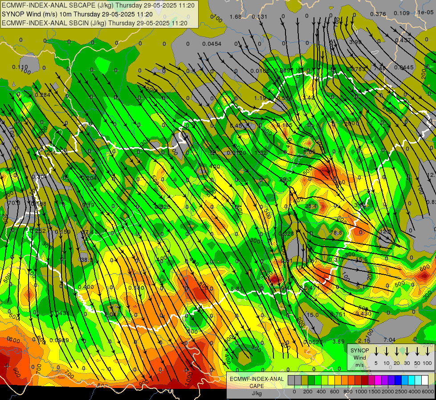Click the 4000 tick label on CAPE scale
Image resolution: width=436 pixels, height=400 pixels.
tap(415, 392)
